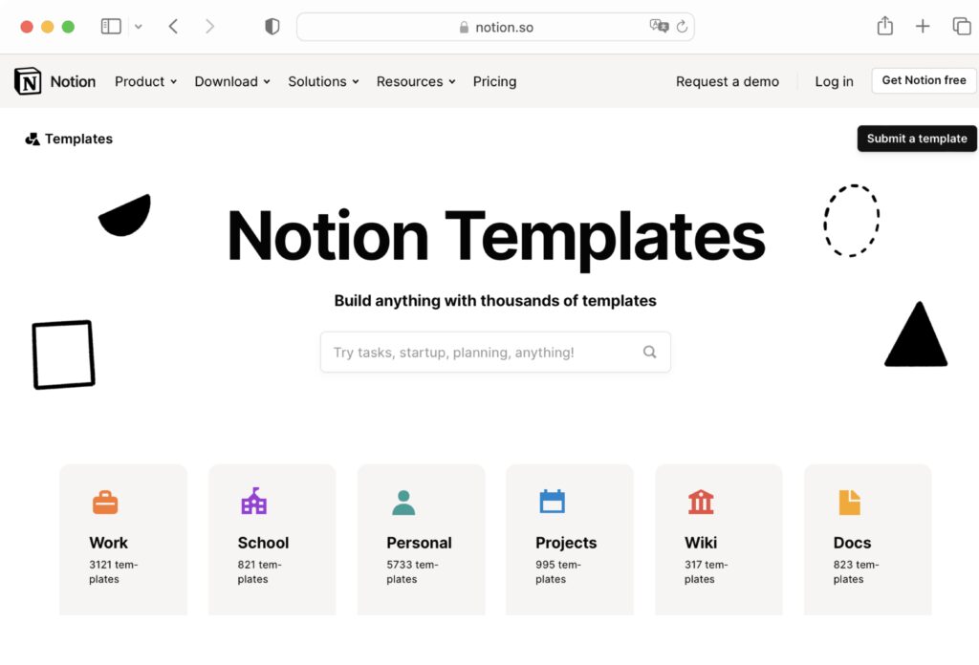The height and width of the screenshot is (665, 979).
Task: Click the '821 templates' count text
Action: (x=259, y=571)
